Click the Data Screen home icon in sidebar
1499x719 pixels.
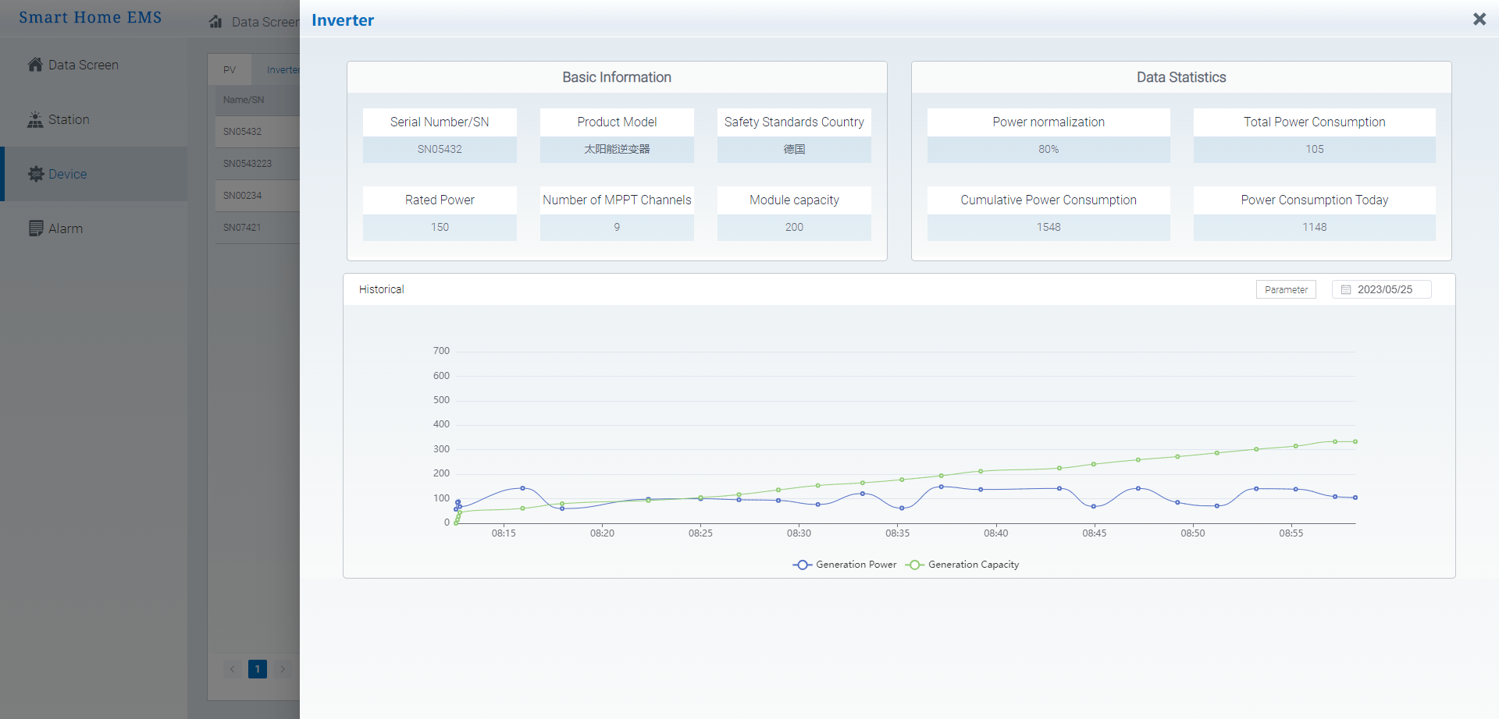tap(35, 65)
